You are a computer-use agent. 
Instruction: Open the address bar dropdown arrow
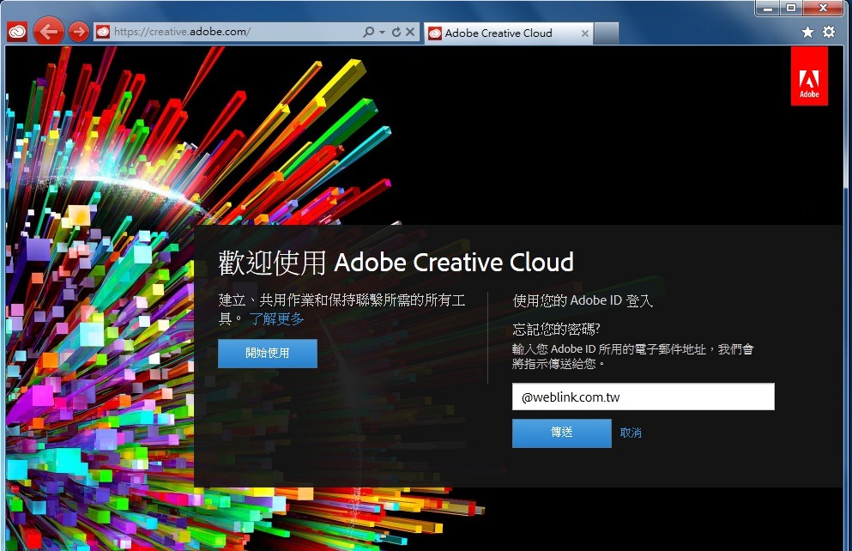point(382,32)
